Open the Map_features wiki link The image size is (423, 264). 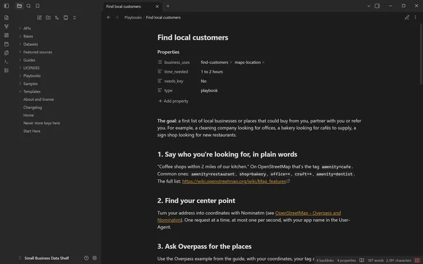coord(234,181)
